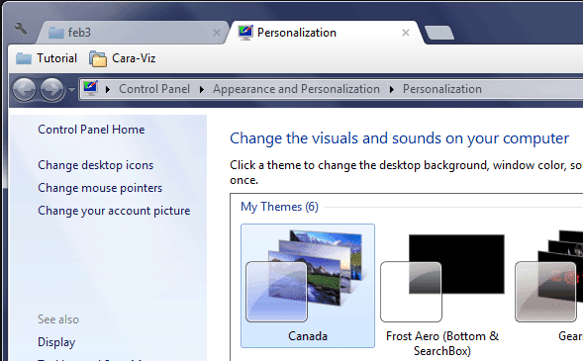Open the recent pages dropdown arrow
Screen dimensions: 583x361
71,89
